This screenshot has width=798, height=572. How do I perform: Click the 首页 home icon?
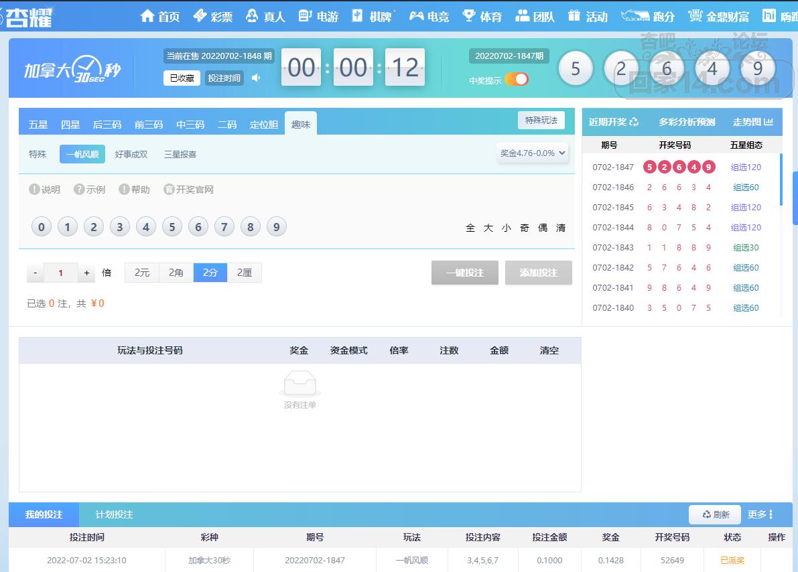point(147,16)
